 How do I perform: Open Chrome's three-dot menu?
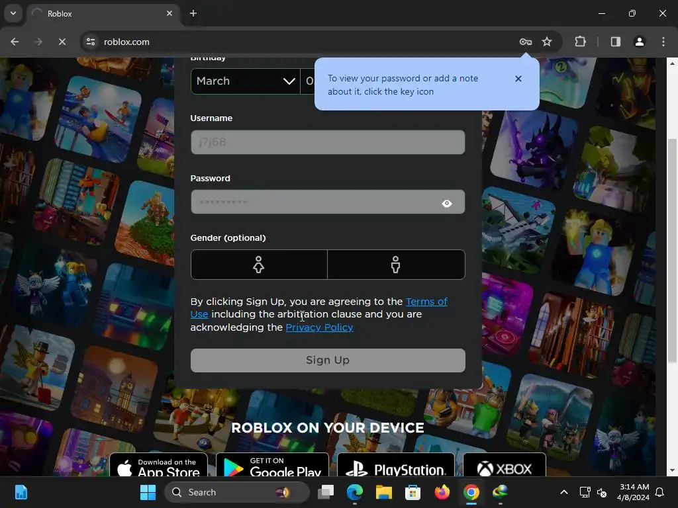[663, 42]
